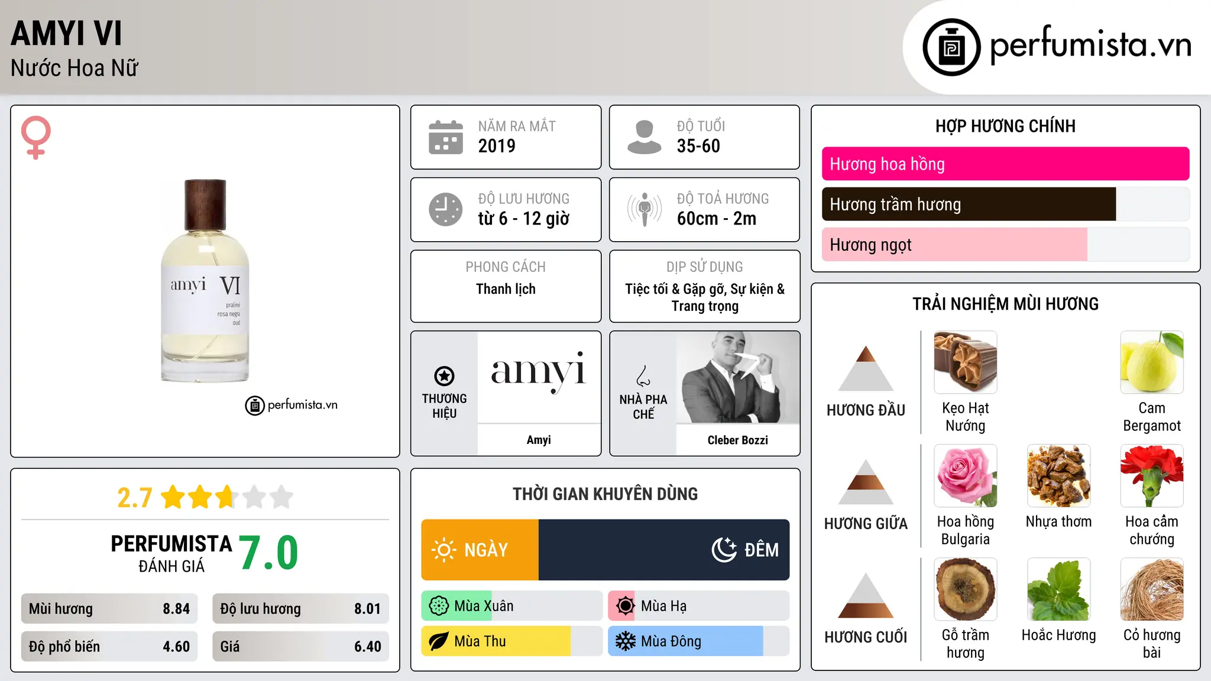
Task: Select the Hoắc Hương patchouli image
Action: click(x=1058, y=589)
